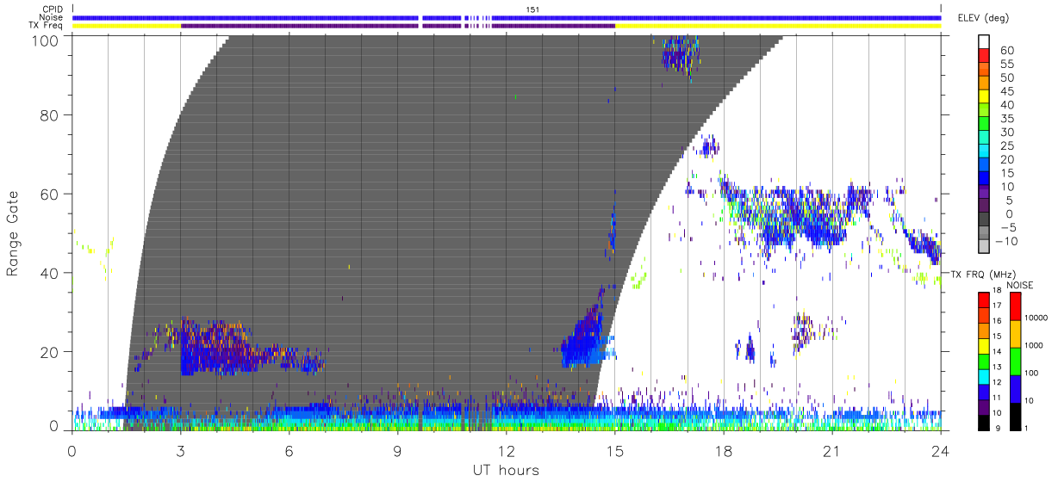Screen dimensions: 1058x488
Task: Click the red 17–18 MHz TX FRQ swatch
Action: coord(985,300)
